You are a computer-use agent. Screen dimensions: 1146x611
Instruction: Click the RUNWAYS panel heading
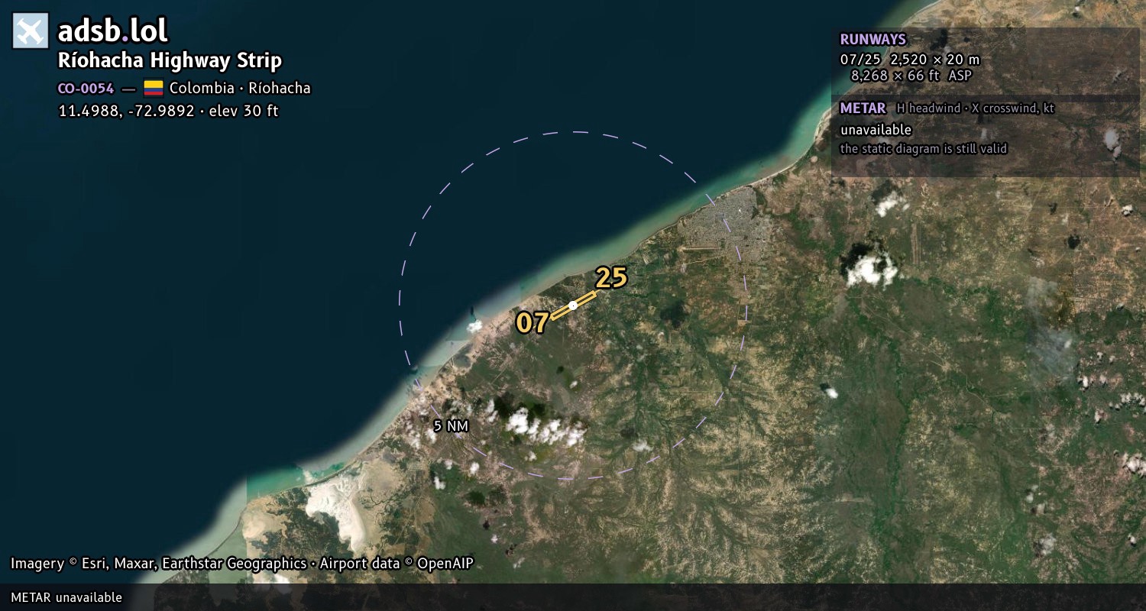click(872, 40)
